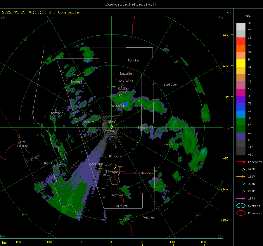Pick the red 60–65 dBZ color swatch
Viewport: 263px width, 246px height.
pyautogui.click(x=241, y=41)
